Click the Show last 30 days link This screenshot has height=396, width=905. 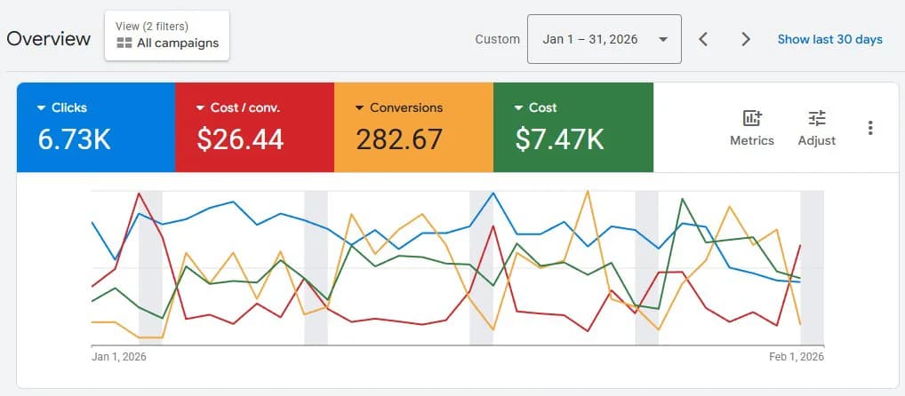click(x=830, y=39)
